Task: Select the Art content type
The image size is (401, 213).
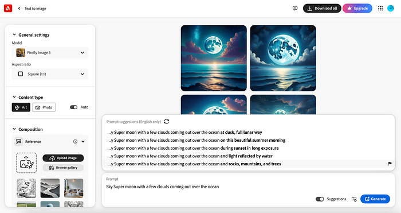Action: (x=21, y=107)
